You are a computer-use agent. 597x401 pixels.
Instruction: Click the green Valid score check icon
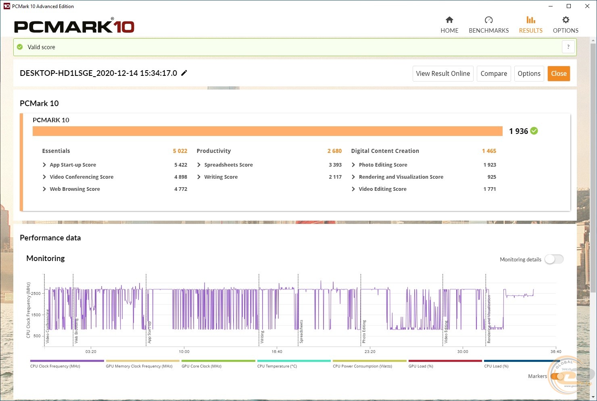click(x=20, y=47)
